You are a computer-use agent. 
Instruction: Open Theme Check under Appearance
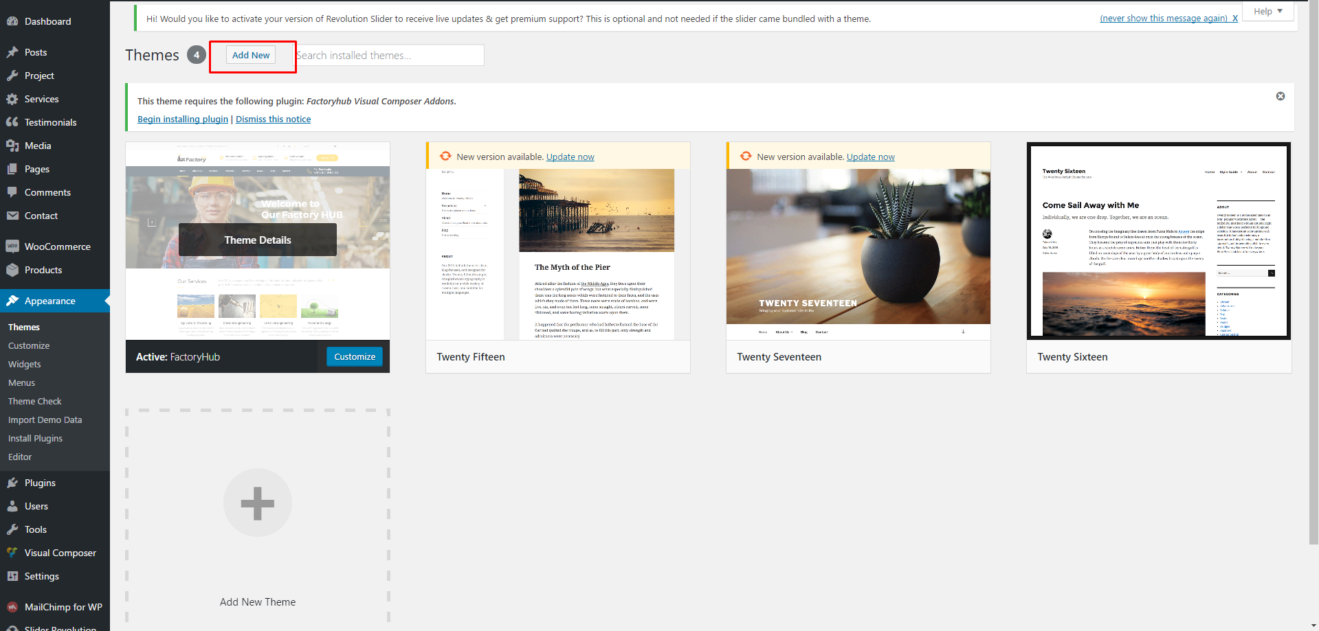(35, 401)
